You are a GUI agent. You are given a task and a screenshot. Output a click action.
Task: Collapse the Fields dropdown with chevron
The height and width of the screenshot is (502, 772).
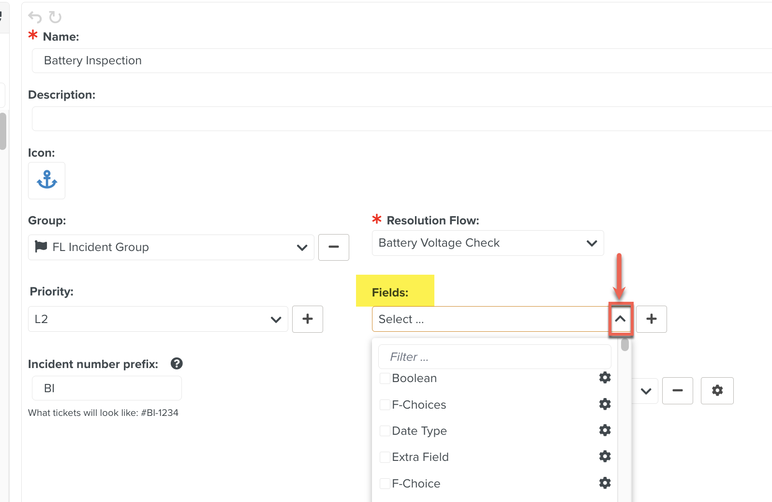[620, 319]
